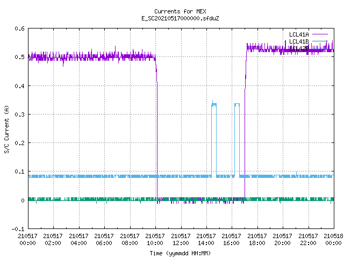Click the second blue LCL42B pulse near 16:20
This screenshot has height=258, width=344.
pos(237,139)
